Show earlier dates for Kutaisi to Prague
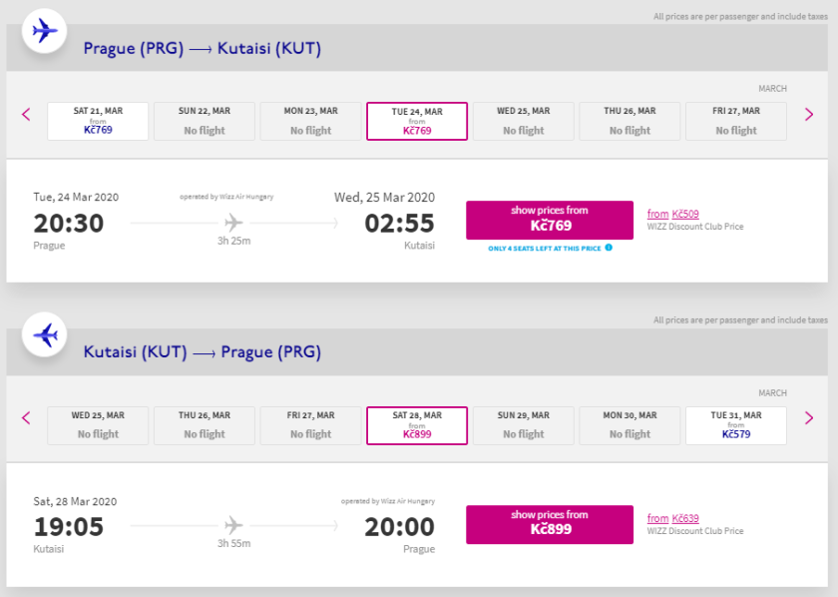838x597 pixels. pyautogui.click(x=27, y=418)
